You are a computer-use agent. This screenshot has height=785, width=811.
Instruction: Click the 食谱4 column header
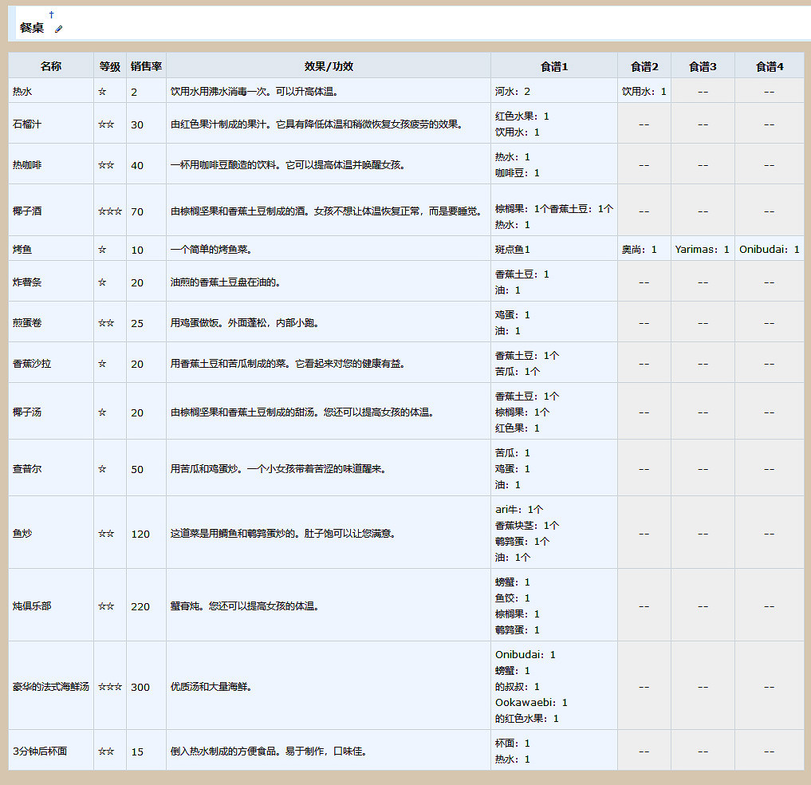point(768,65)
